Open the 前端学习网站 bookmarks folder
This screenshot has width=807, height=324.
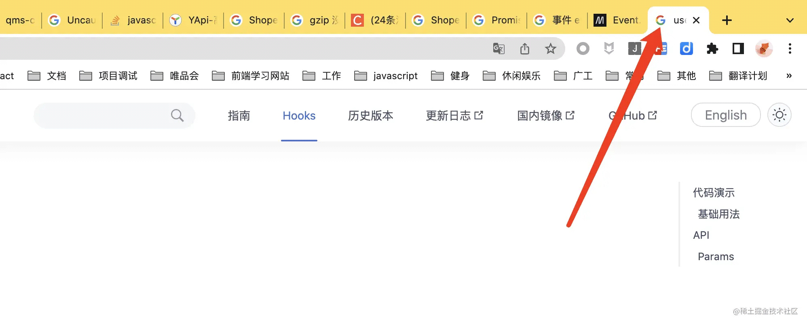[251, 76]
